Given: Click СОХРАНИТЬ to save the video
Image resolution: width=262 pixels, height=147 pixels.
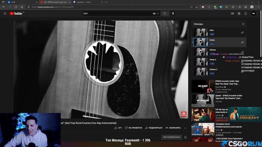Looking at the screenshot, I should pyautogui.click(x=173, y=128).
